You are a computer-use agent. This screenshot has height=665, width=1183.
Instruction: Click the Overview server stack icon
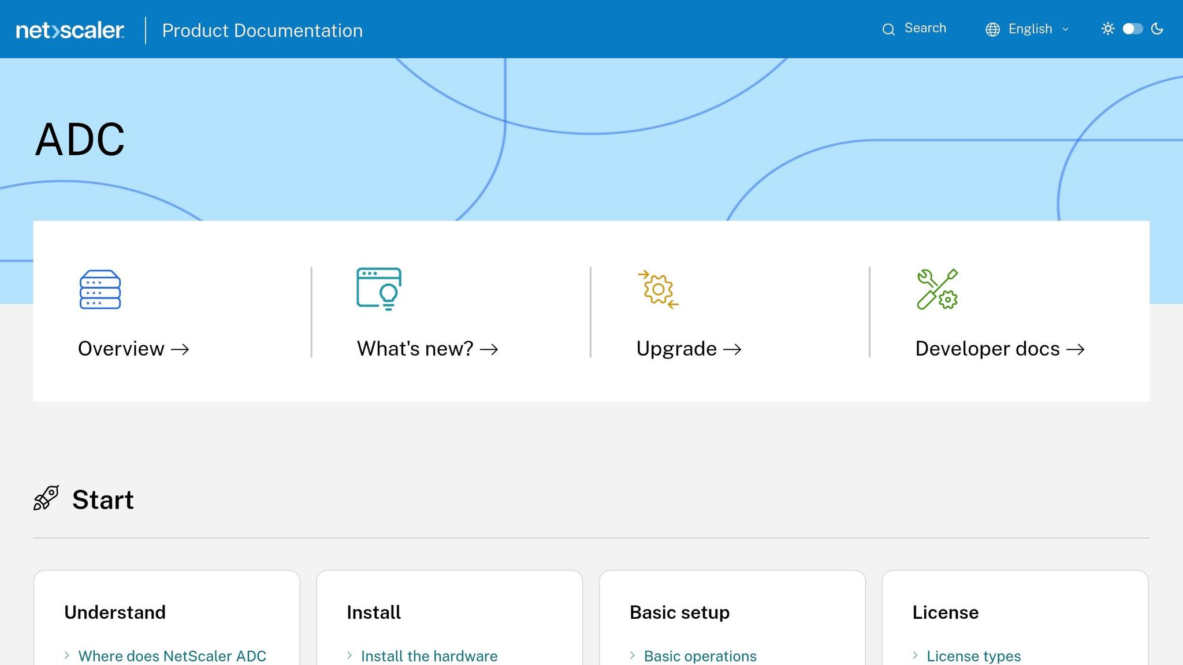100,289
